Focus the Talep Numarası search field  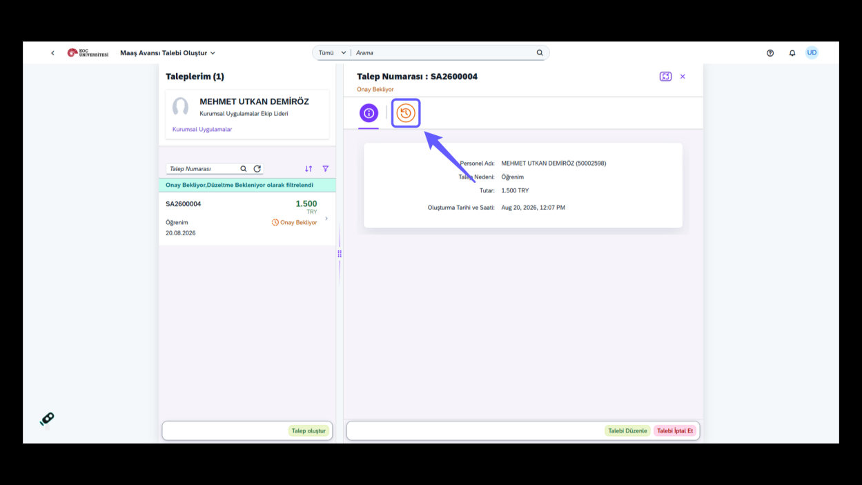[202, 168]
